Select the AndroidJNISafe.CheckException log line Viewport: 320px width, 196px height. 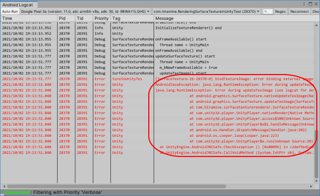point(237,147)
